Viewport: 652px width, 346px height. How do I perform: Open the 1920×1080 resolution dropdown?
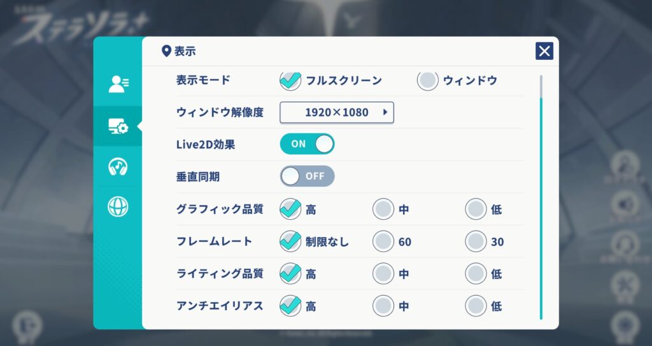(336, 112)
